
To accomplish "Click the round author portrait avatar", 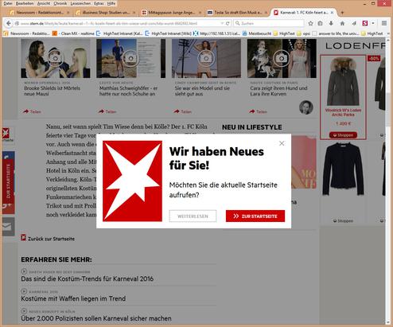I will point(306,107).
